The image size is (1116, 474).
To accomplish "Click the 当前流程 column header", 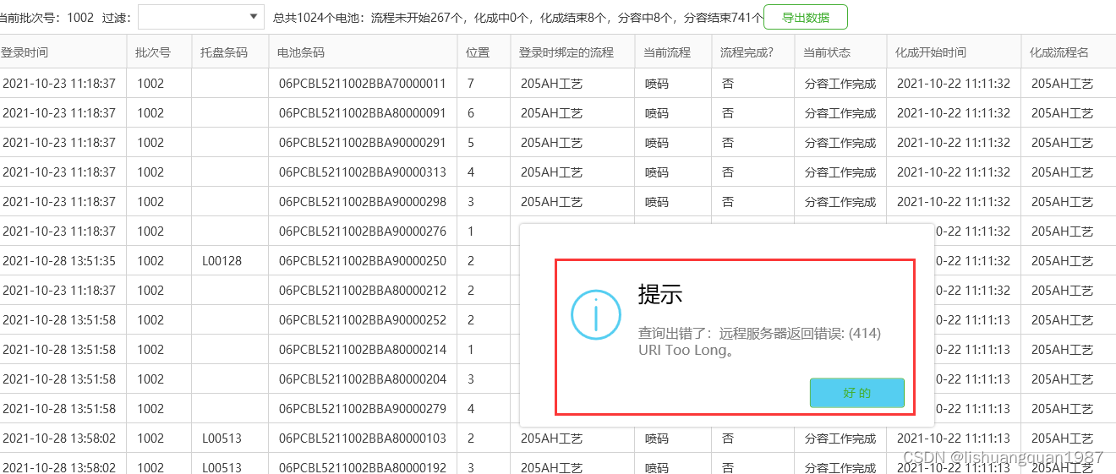I will [667, 52].
